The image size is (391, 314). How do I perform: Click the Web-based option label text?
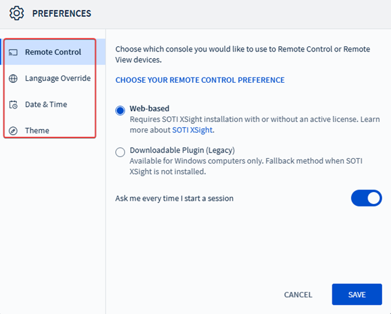point(149,109)
